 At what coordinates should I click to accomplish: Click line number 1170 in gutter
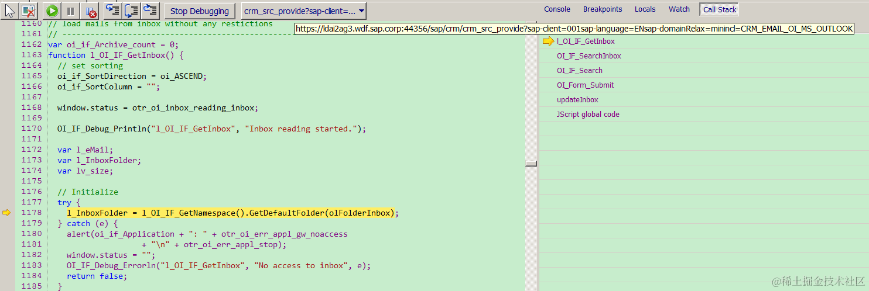tap(30, 129)
